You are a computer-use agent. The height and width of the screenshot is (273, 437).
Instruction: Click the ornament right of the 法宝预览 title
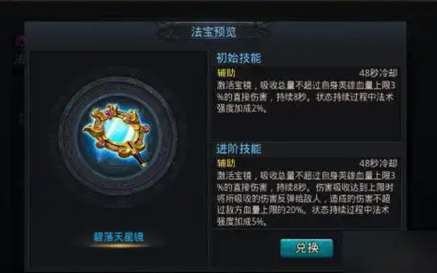pos(255,32)
